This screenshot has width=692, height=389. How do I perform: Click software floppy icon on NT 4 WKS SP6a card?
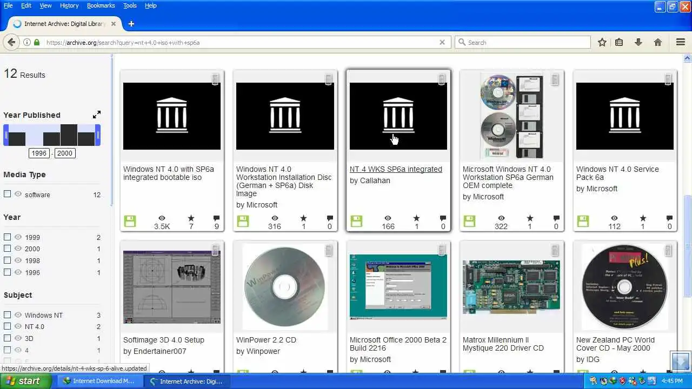[x=356, y=221]
